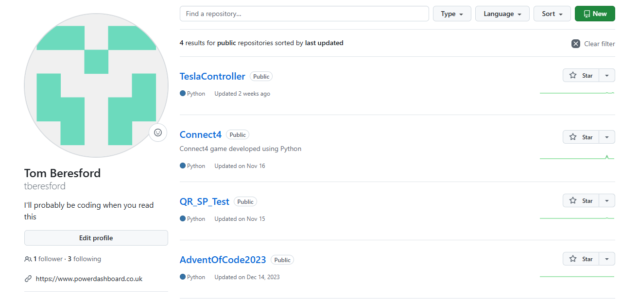639x299 pixels.
Task: Star the AdventOfCode2023 repository
Action: tap(581, 259)
